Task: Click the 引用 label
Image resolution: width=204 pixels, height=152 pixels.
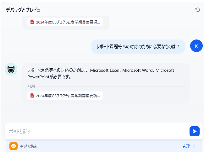Action: point(31,86)
